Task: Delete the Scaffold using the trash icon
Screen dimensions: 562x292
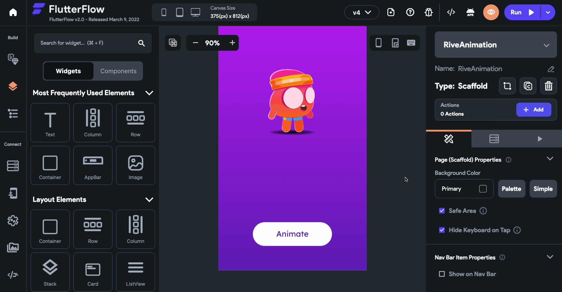Action: [x=548, y=86]
